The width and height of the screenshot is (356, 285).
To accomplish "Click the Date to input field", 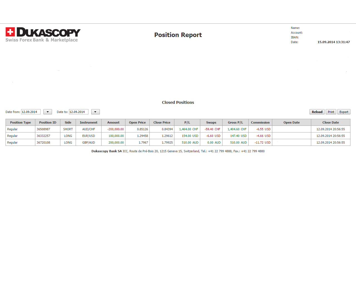I will pos(79,112).
